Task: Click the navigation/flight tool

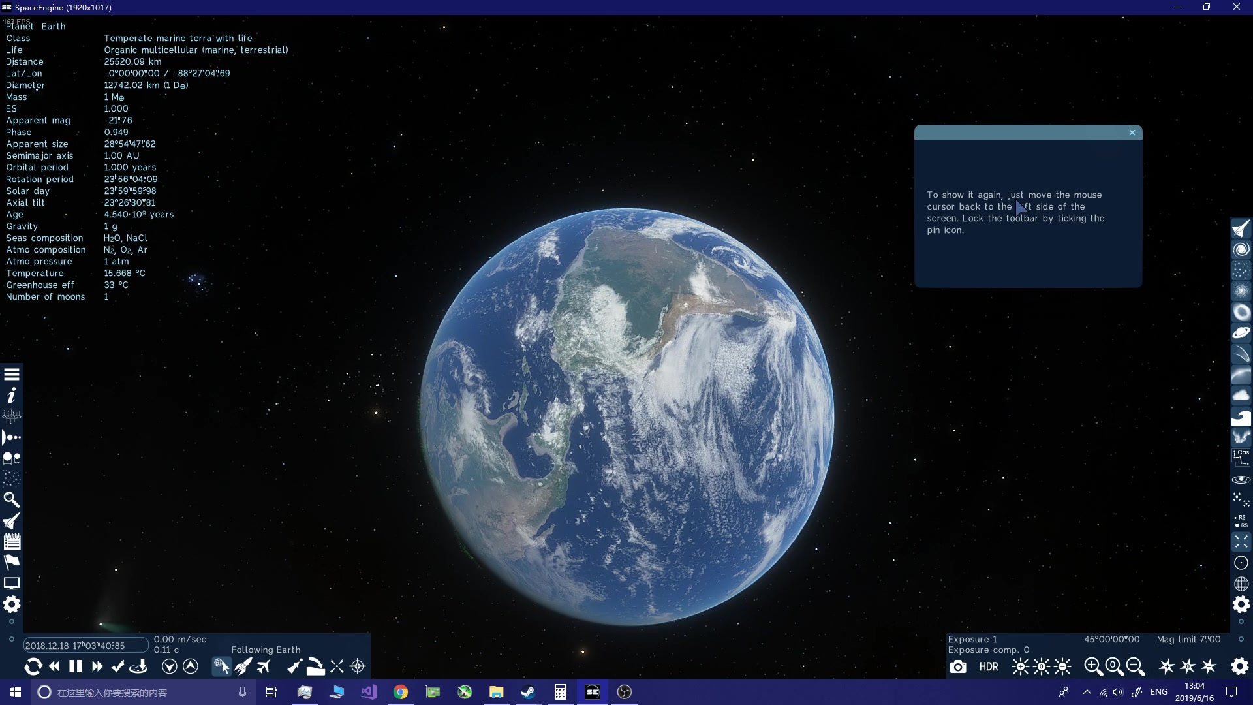Action: tap(11, 521)
